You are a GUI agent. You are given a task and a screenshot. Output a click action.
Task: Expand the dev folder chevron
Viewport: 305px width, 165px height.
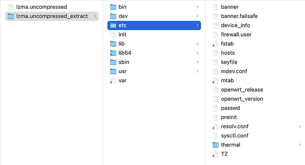tap(198, 16)
